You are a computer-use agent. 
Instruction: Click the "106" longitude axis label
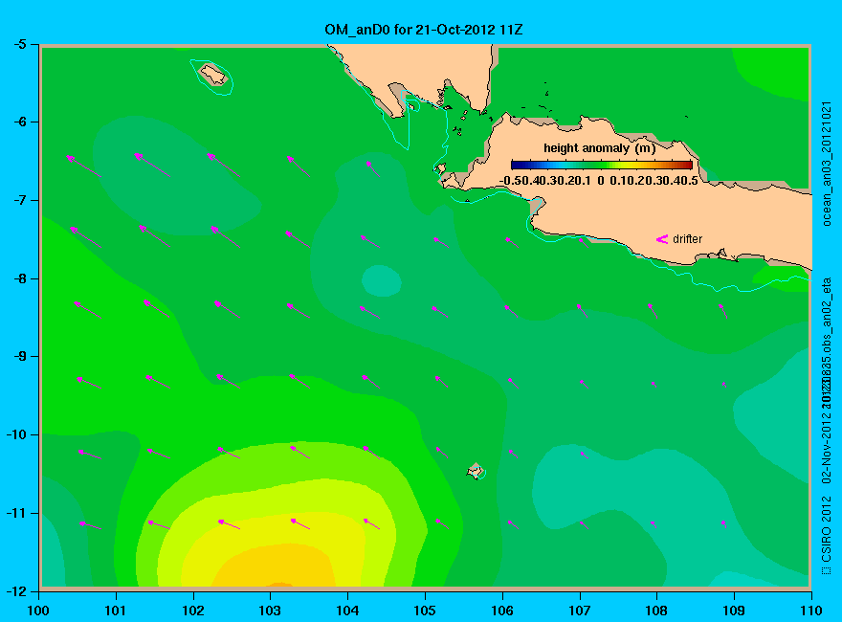point(502,611)
